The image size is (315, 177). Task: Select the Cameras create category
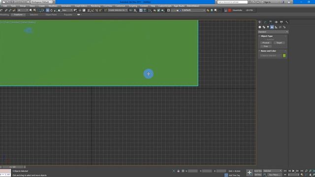coord(272,27)
